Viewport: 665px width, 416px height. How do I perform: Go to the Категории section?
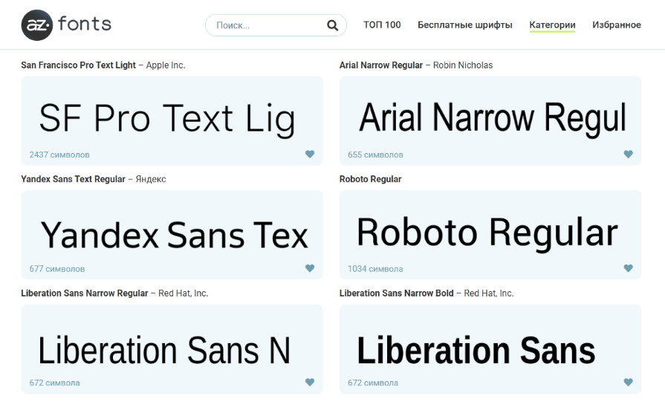click(x=552, y=25)
